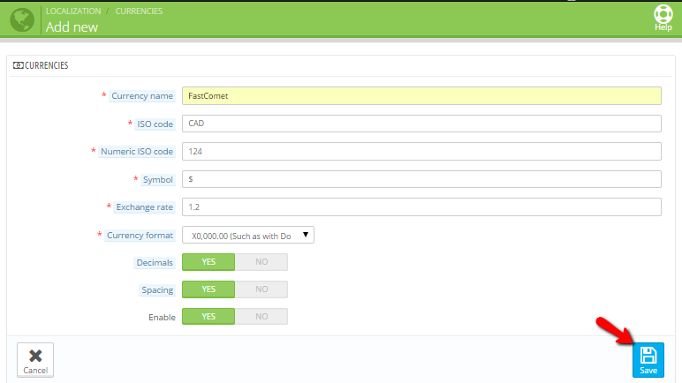The height and width of the screenshot is (383, 682).
Task: Click the Symbol text field
Action: 421,179
